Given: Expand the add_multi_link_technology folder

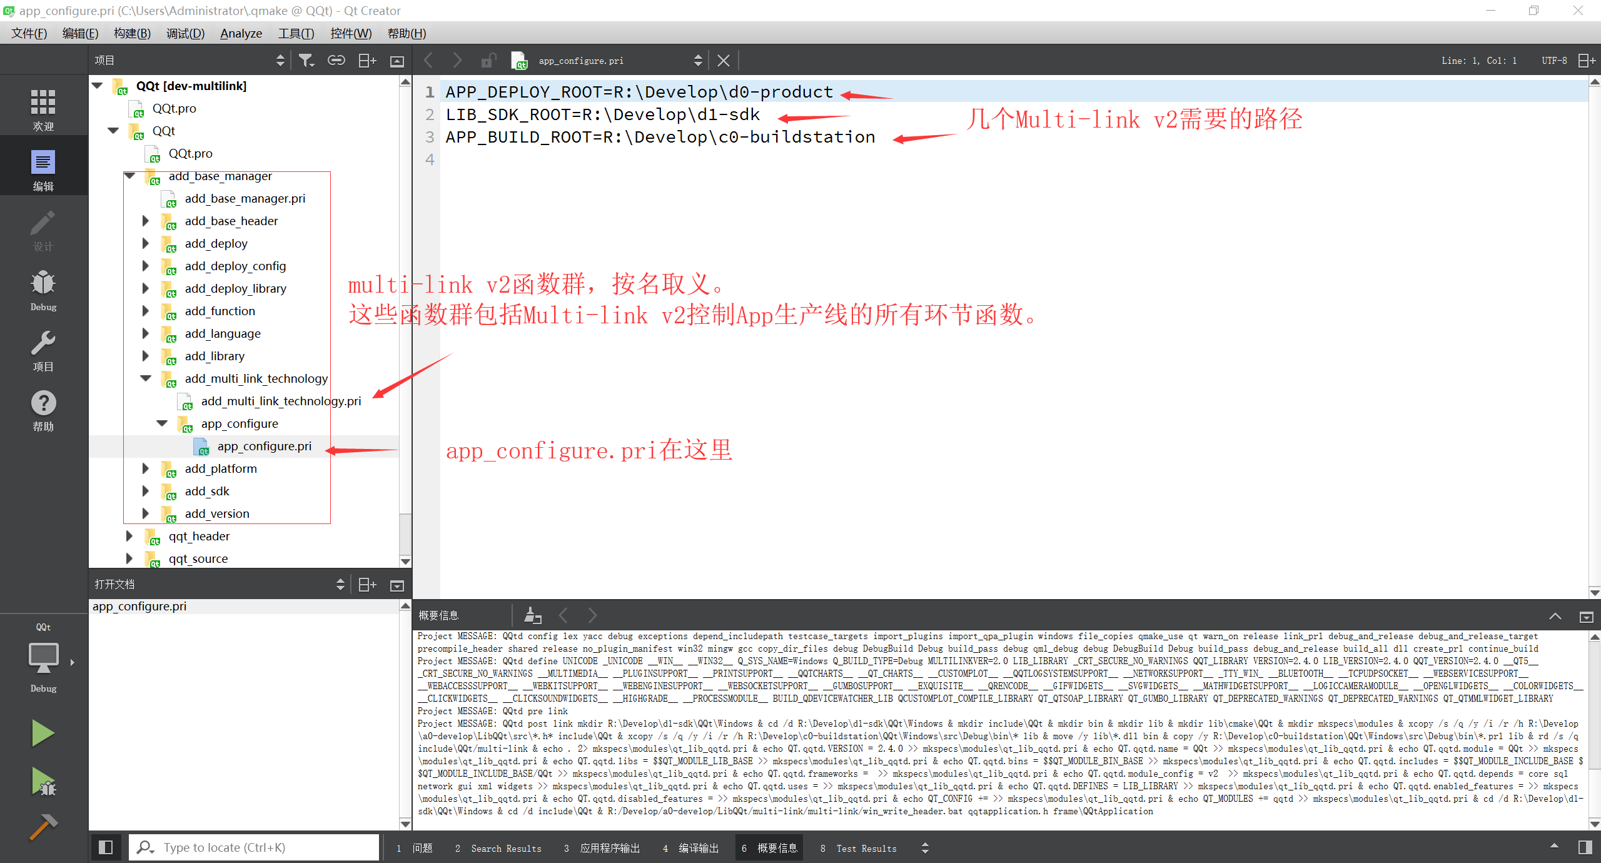Looking at the screenshot, I should [146, 378].
